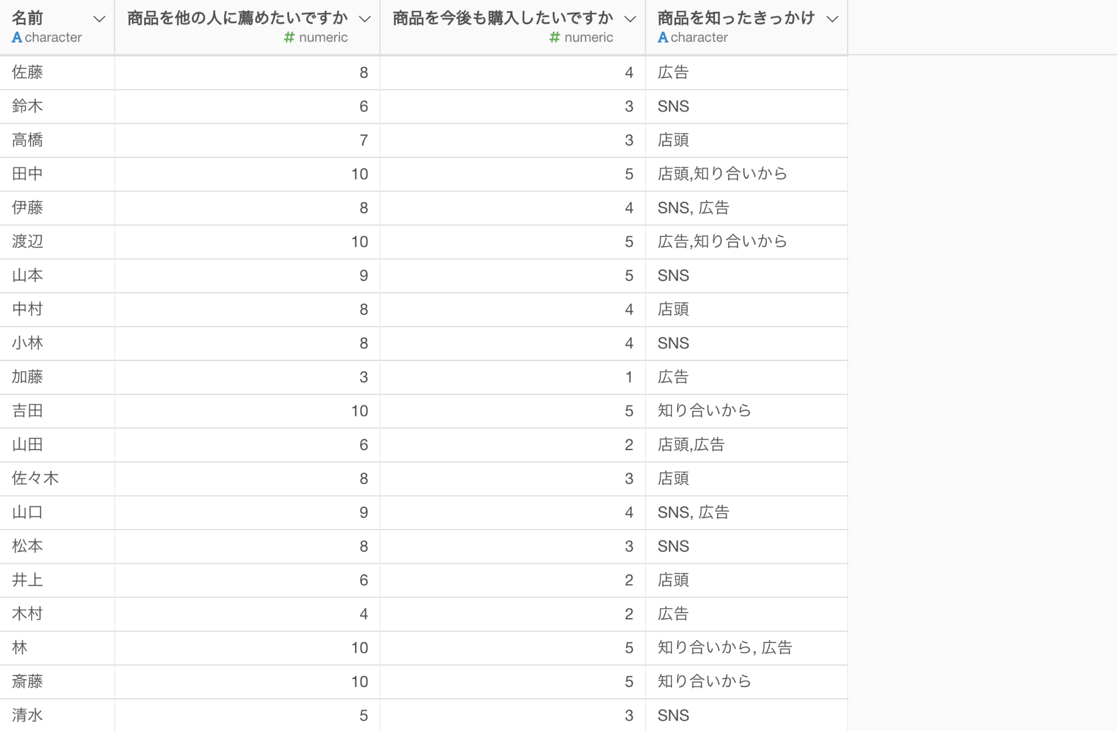Click recommend score 9 in 山口 row

click(x=364, y=512)
